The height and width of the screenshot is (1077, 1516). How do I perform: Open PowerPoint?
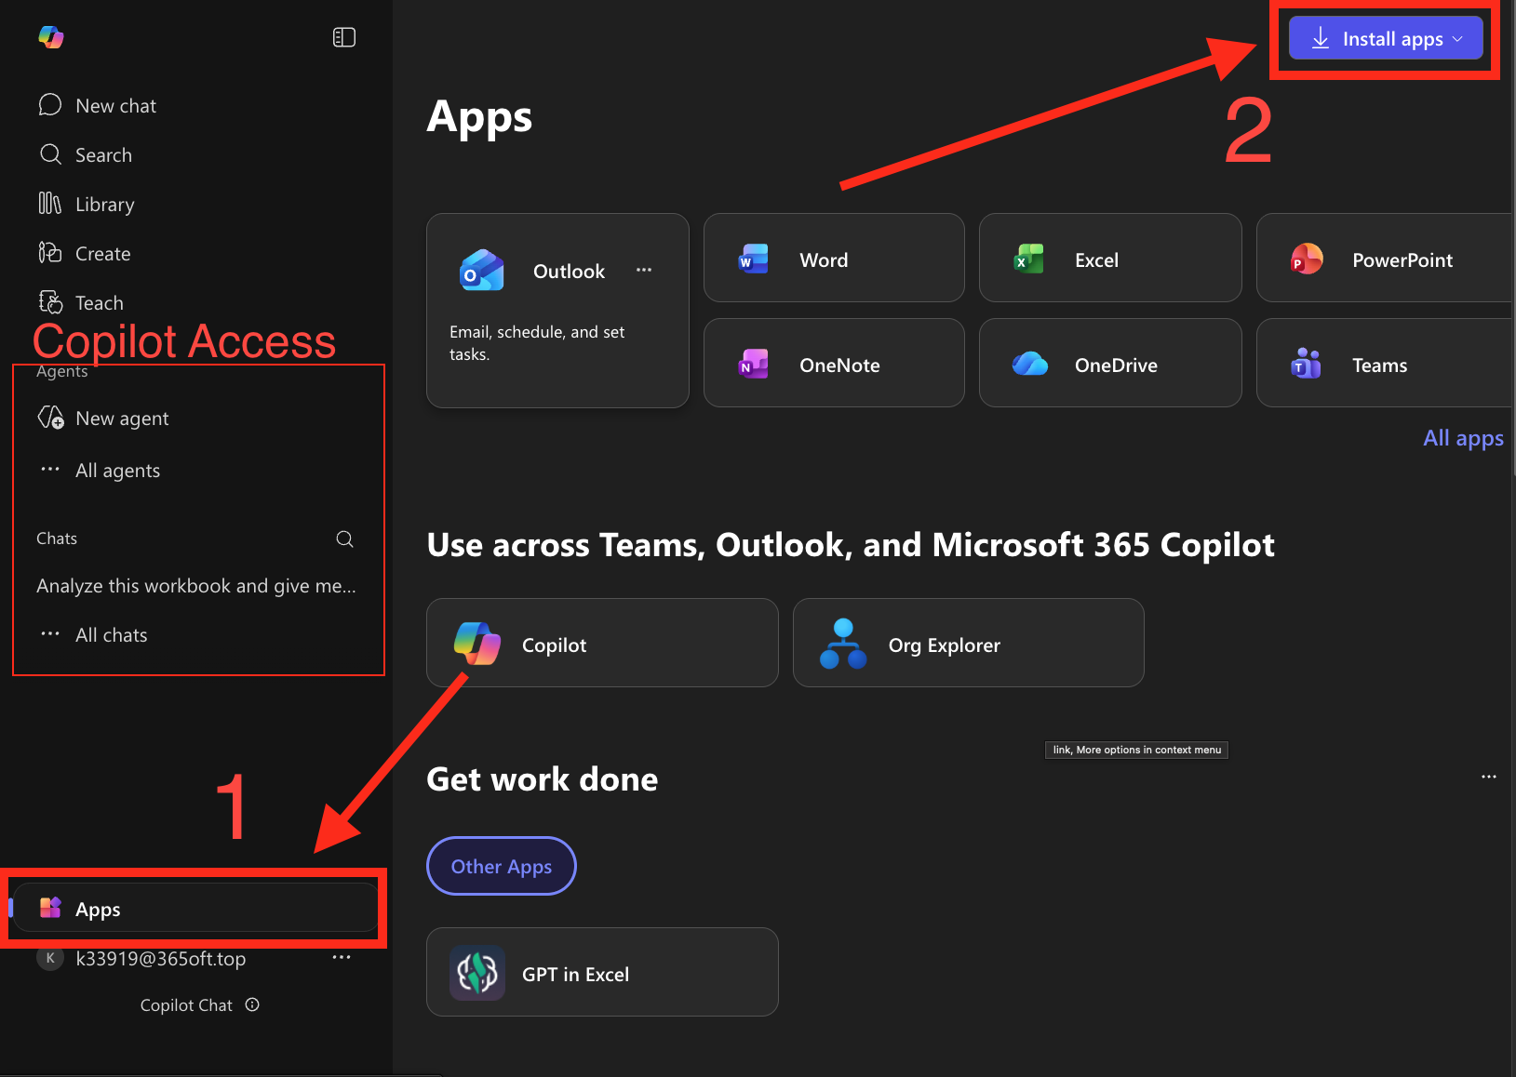1401,259
